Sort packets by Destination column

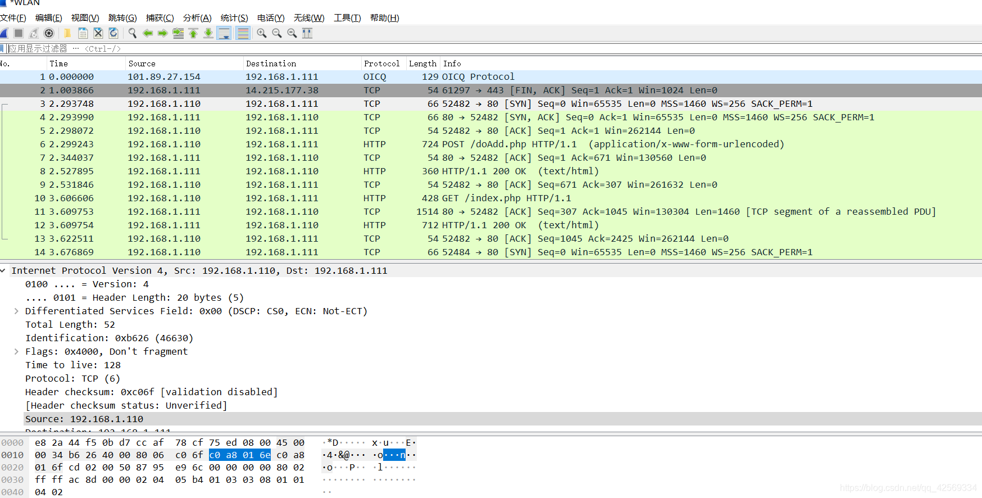(x=302, y=64)
